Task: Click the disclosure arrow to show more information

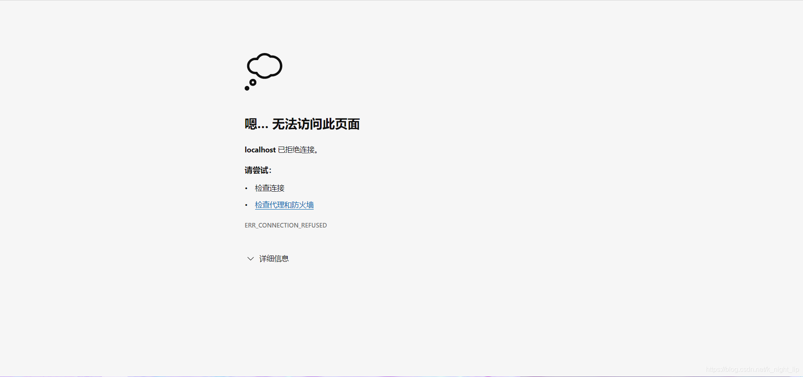Action: (250, 258)
